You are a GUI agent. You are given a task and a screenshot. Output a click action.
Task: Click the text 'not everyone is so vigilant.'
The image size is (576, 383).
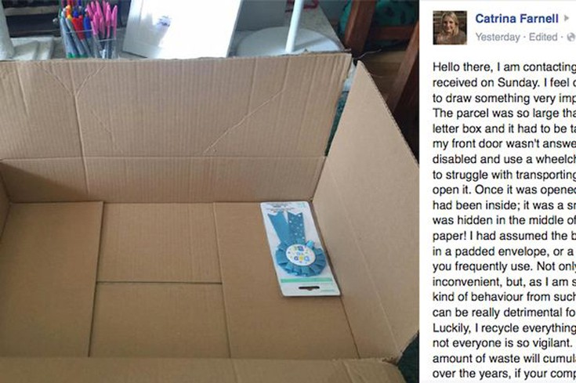tap(502, 342)
